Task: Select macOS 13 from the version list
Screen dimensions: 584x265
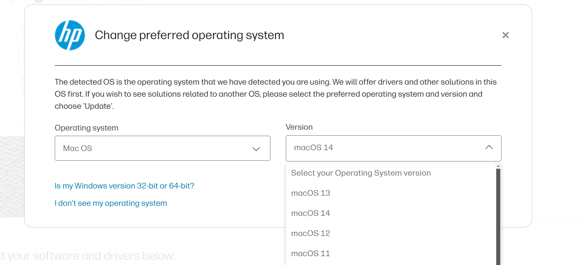Action: pos(390,193)
